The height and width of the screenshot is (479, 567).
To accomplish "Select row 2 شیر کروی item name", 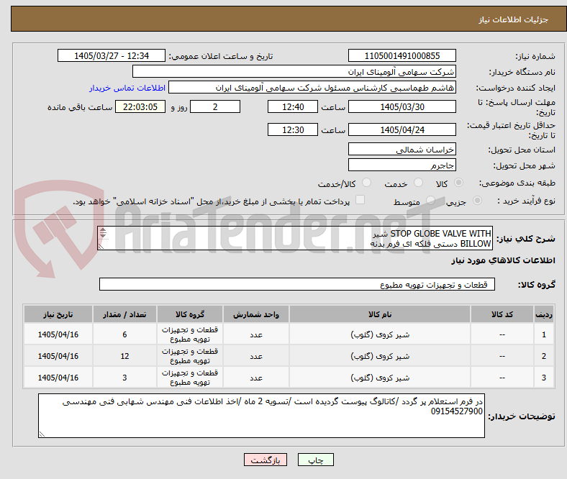I will click(x=380, y=356).
